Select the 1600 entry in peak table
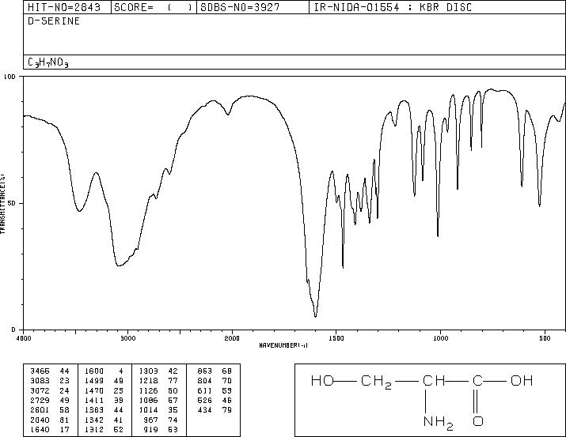 point(94,371)
